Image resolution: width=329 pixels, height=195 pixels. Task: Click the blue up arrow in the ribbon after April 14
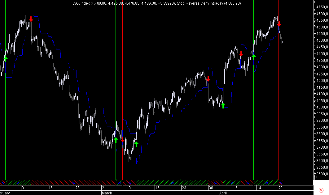pyautogui.click(x=267, y=183)
